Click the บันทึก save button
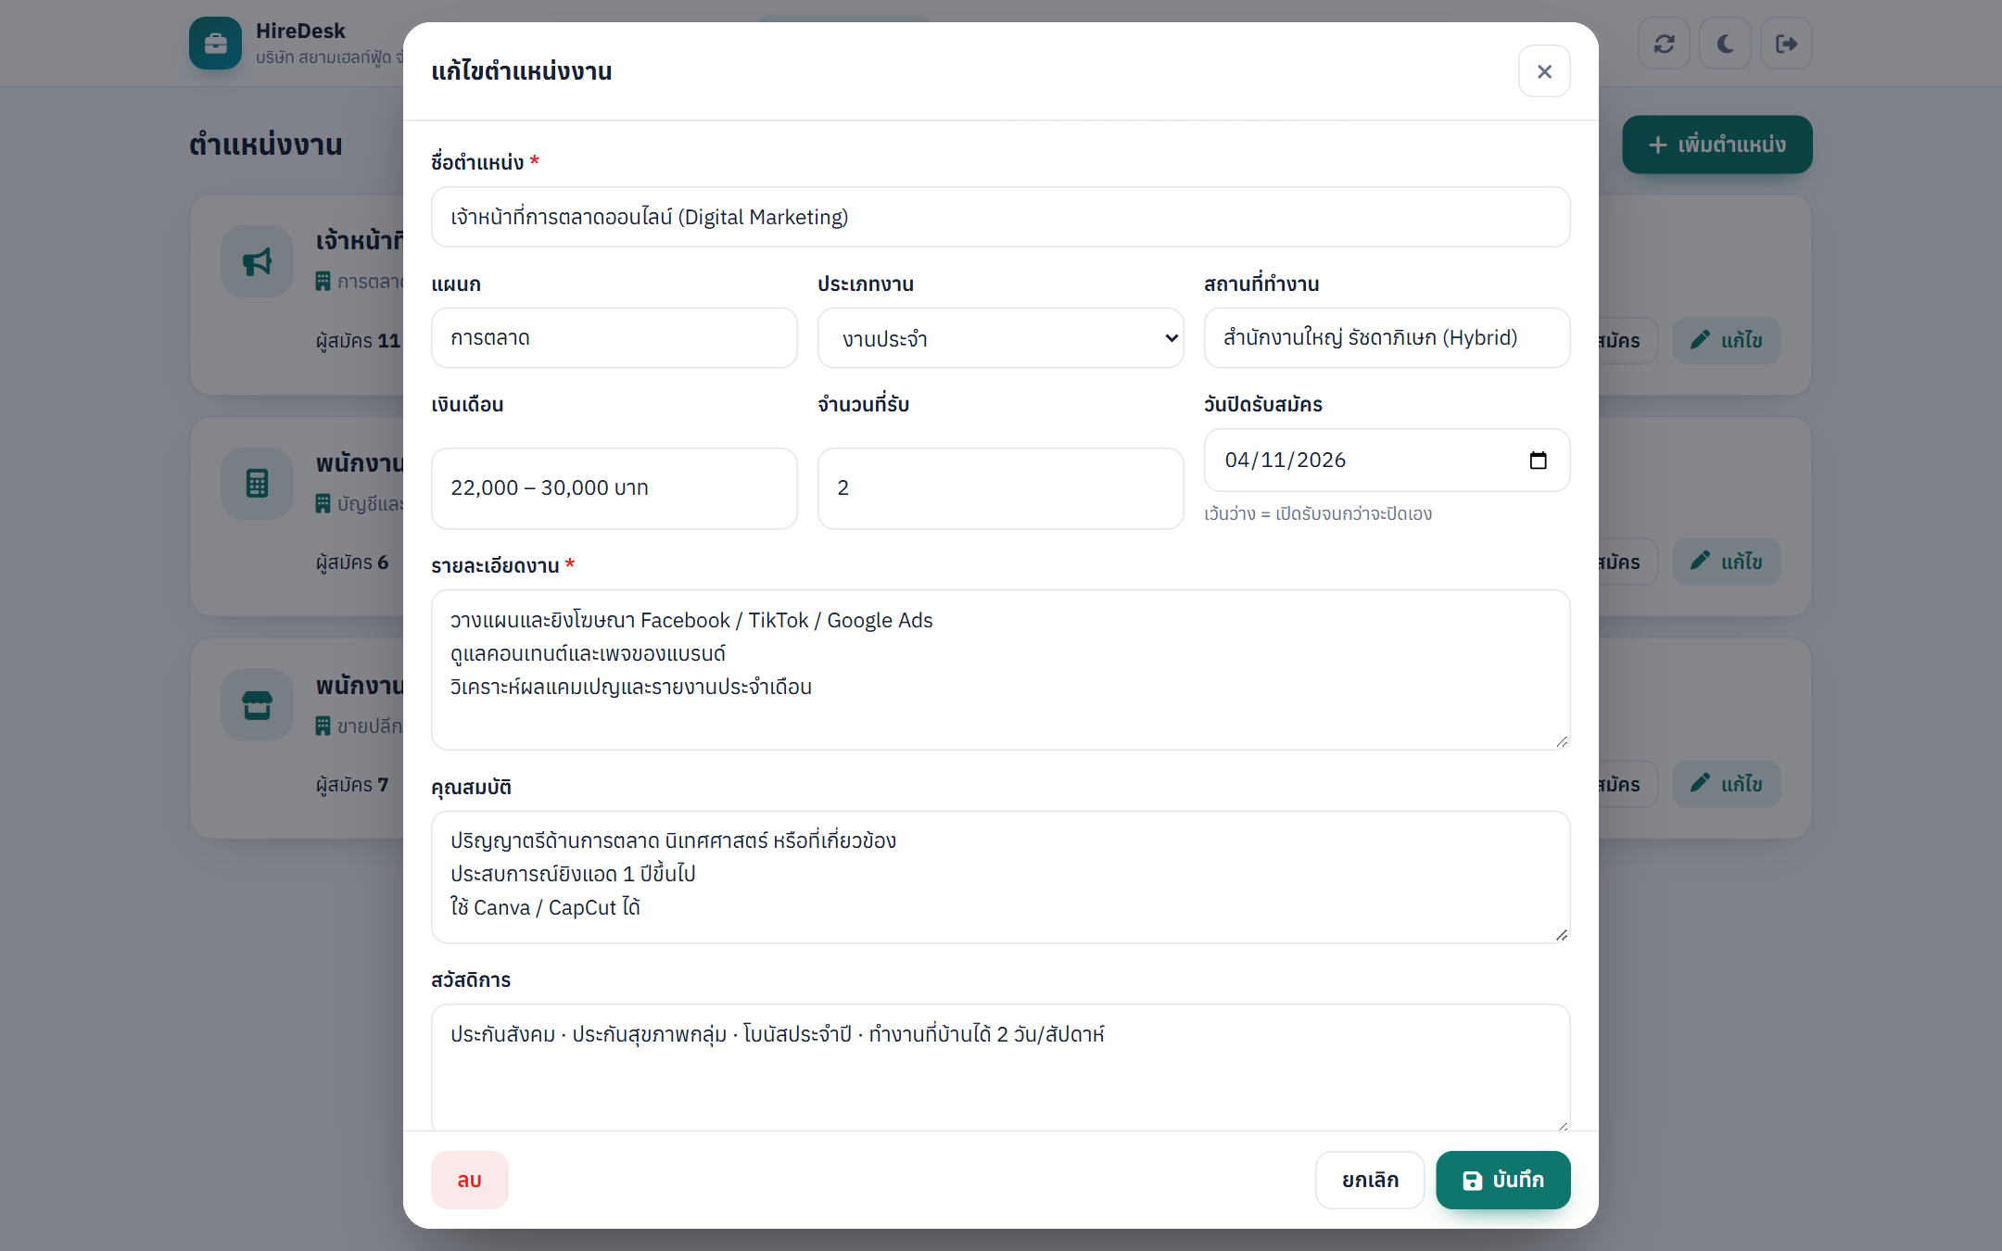2002x1251 pixels. click(x=1503, y=1180)
